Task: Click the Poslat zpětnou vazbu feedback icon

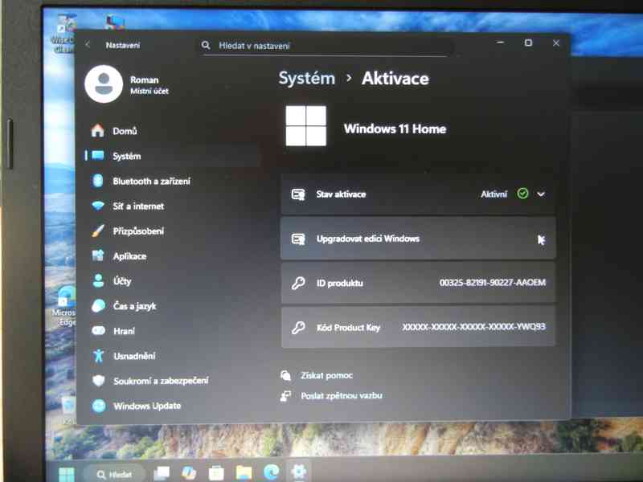Action: click(286, 395)
